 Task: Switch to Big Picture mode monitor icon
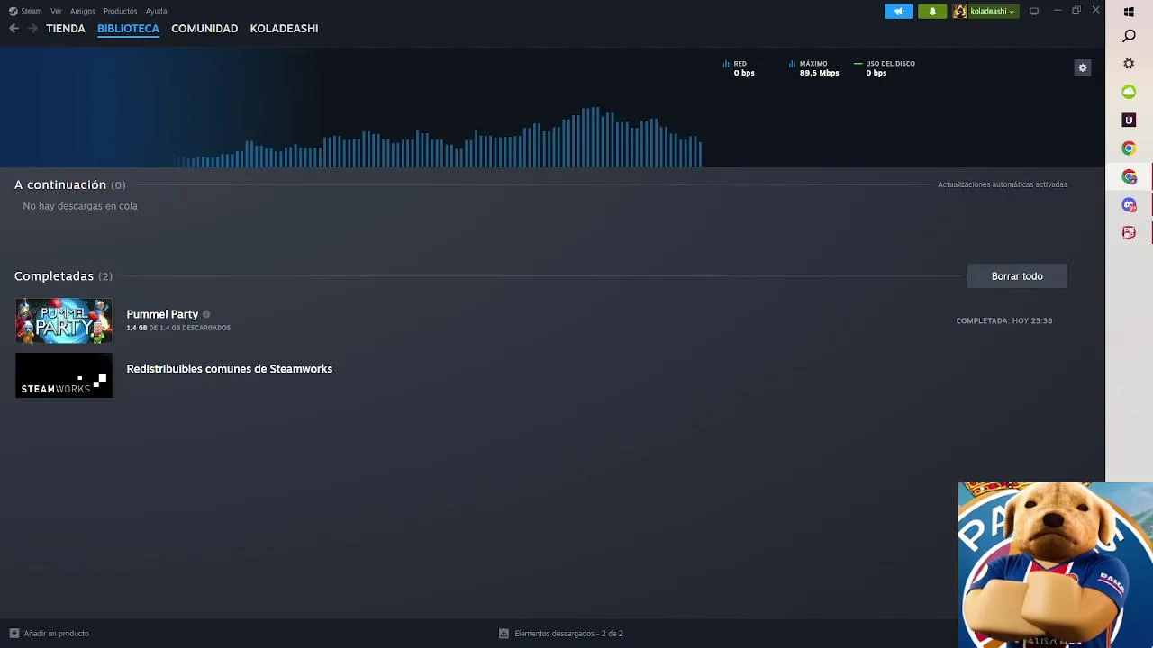click(1034, 11)
